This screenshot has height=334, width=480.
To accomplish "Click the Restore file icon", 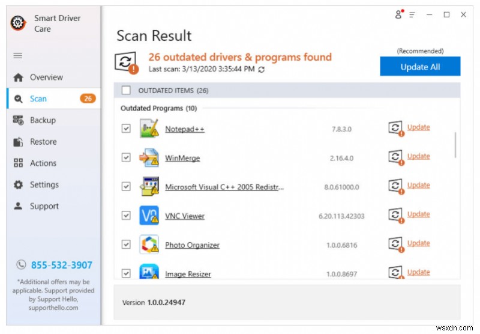I will point(19,142).
